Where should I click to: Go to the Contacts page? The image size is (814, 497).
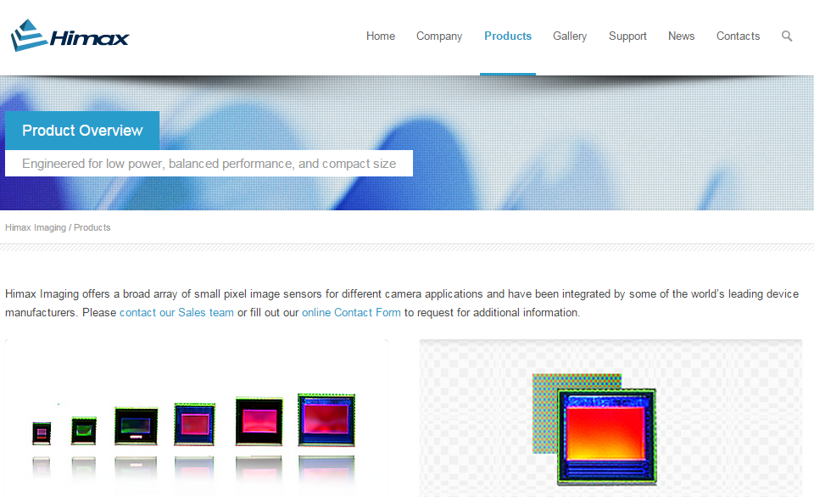(x=739, y=36)
